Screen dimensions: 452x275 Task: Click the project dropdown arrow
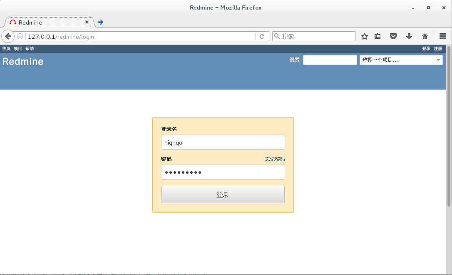pyautogui.click(x=438, y=60)
